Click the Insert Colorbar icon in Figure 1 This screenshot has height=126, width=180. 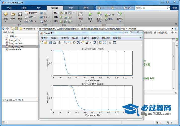click(x=100, y=43)
